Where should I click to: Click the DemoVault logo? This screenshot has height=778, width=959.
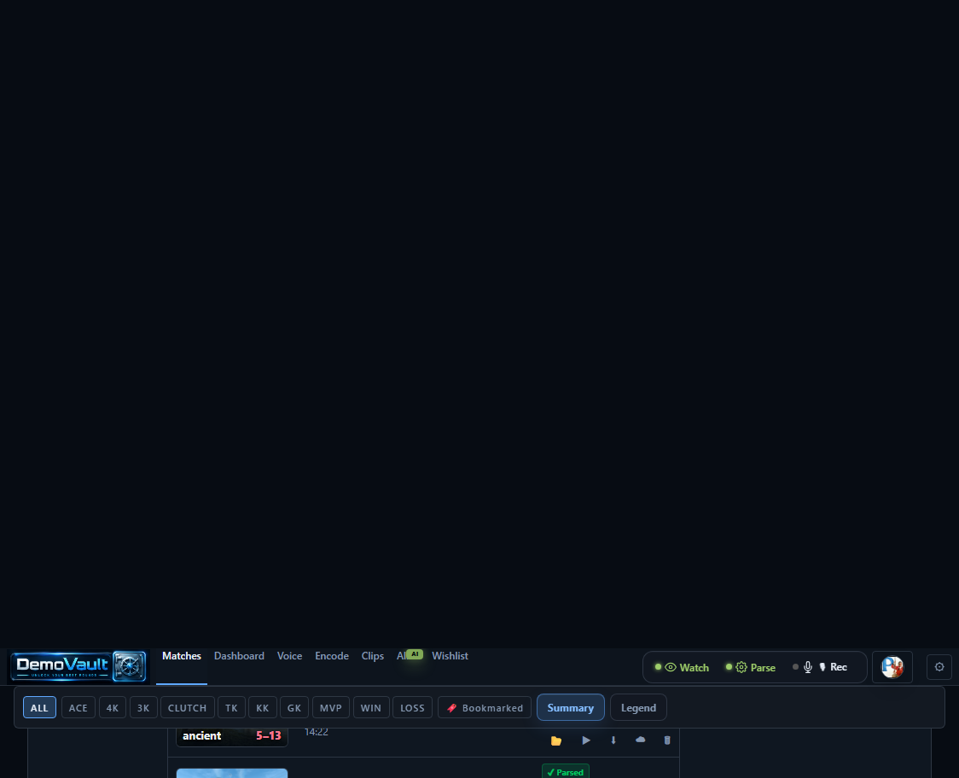[78, 666]
